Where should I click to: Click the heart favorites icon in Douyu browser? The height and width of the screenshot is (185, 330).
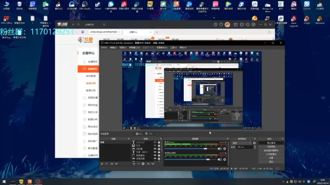pyautogui.click(x=221, y=25)
